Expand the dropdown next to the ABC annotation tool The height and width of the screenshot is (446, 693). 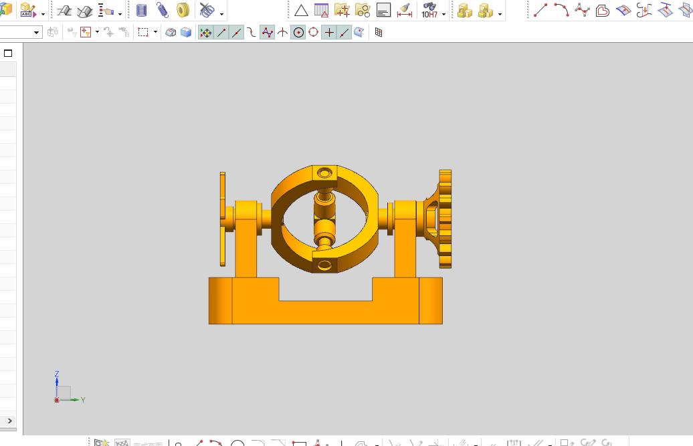click(x=43, y=14)
